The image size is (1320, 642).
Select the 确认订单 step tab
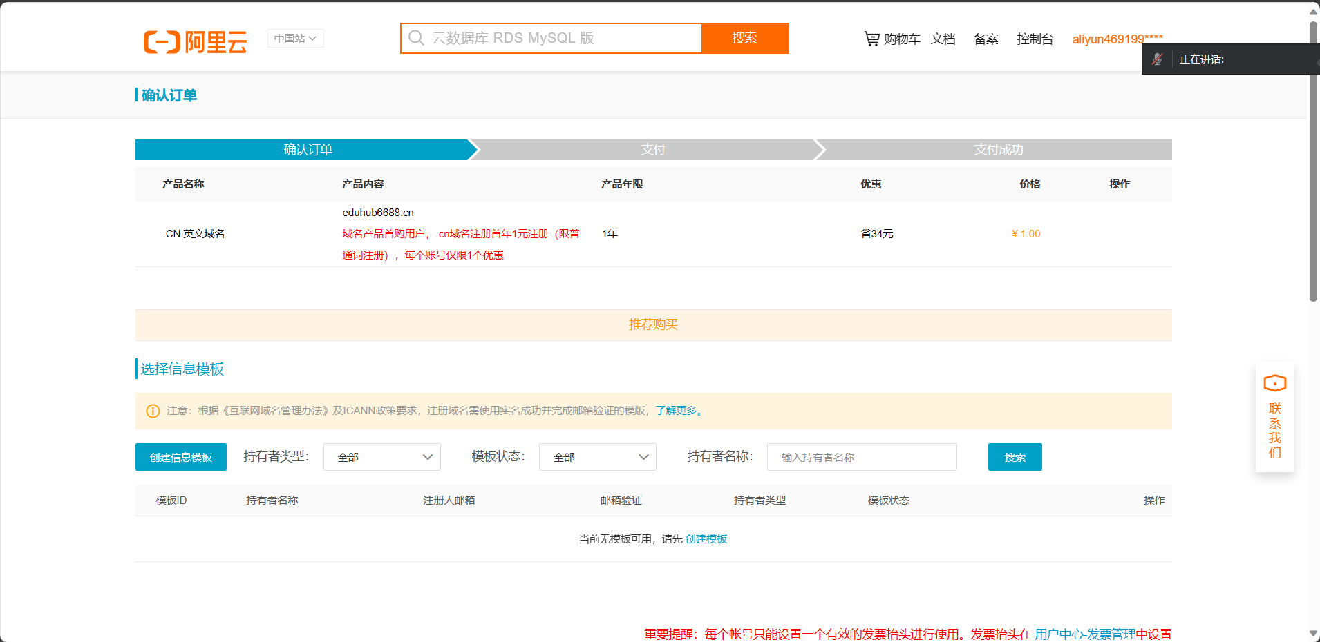[x=308, y=150]
